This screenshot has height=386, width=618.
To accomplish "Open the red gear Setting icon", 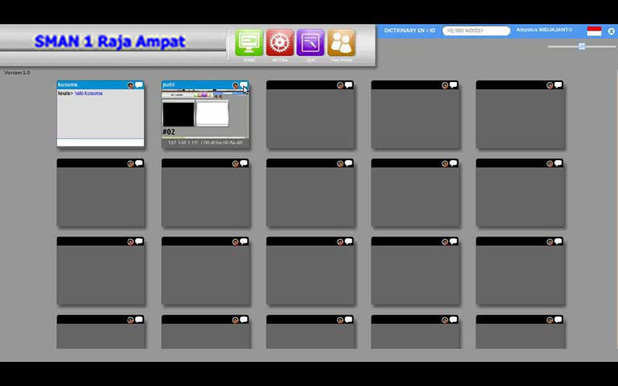I will click(x=280, y=43).
